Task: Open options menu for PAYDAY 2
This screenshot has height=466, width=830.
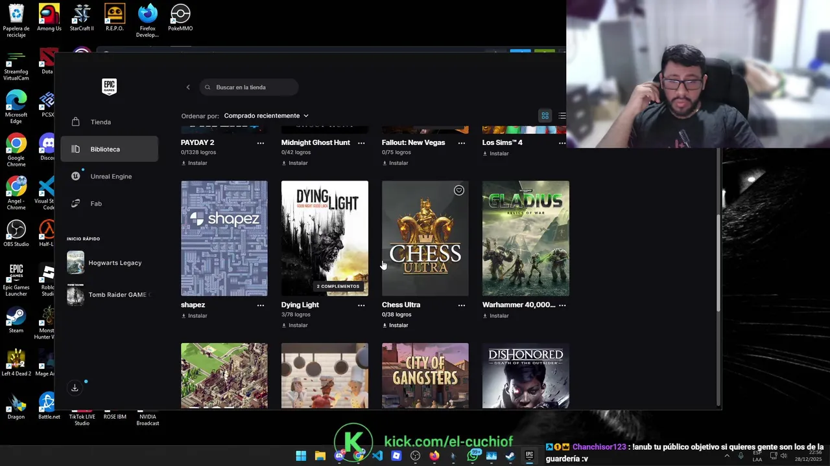Action: tap(261, 142)
